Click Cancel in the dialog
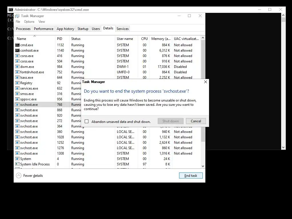This screenshot has width=292, height=219. (196, 121)
